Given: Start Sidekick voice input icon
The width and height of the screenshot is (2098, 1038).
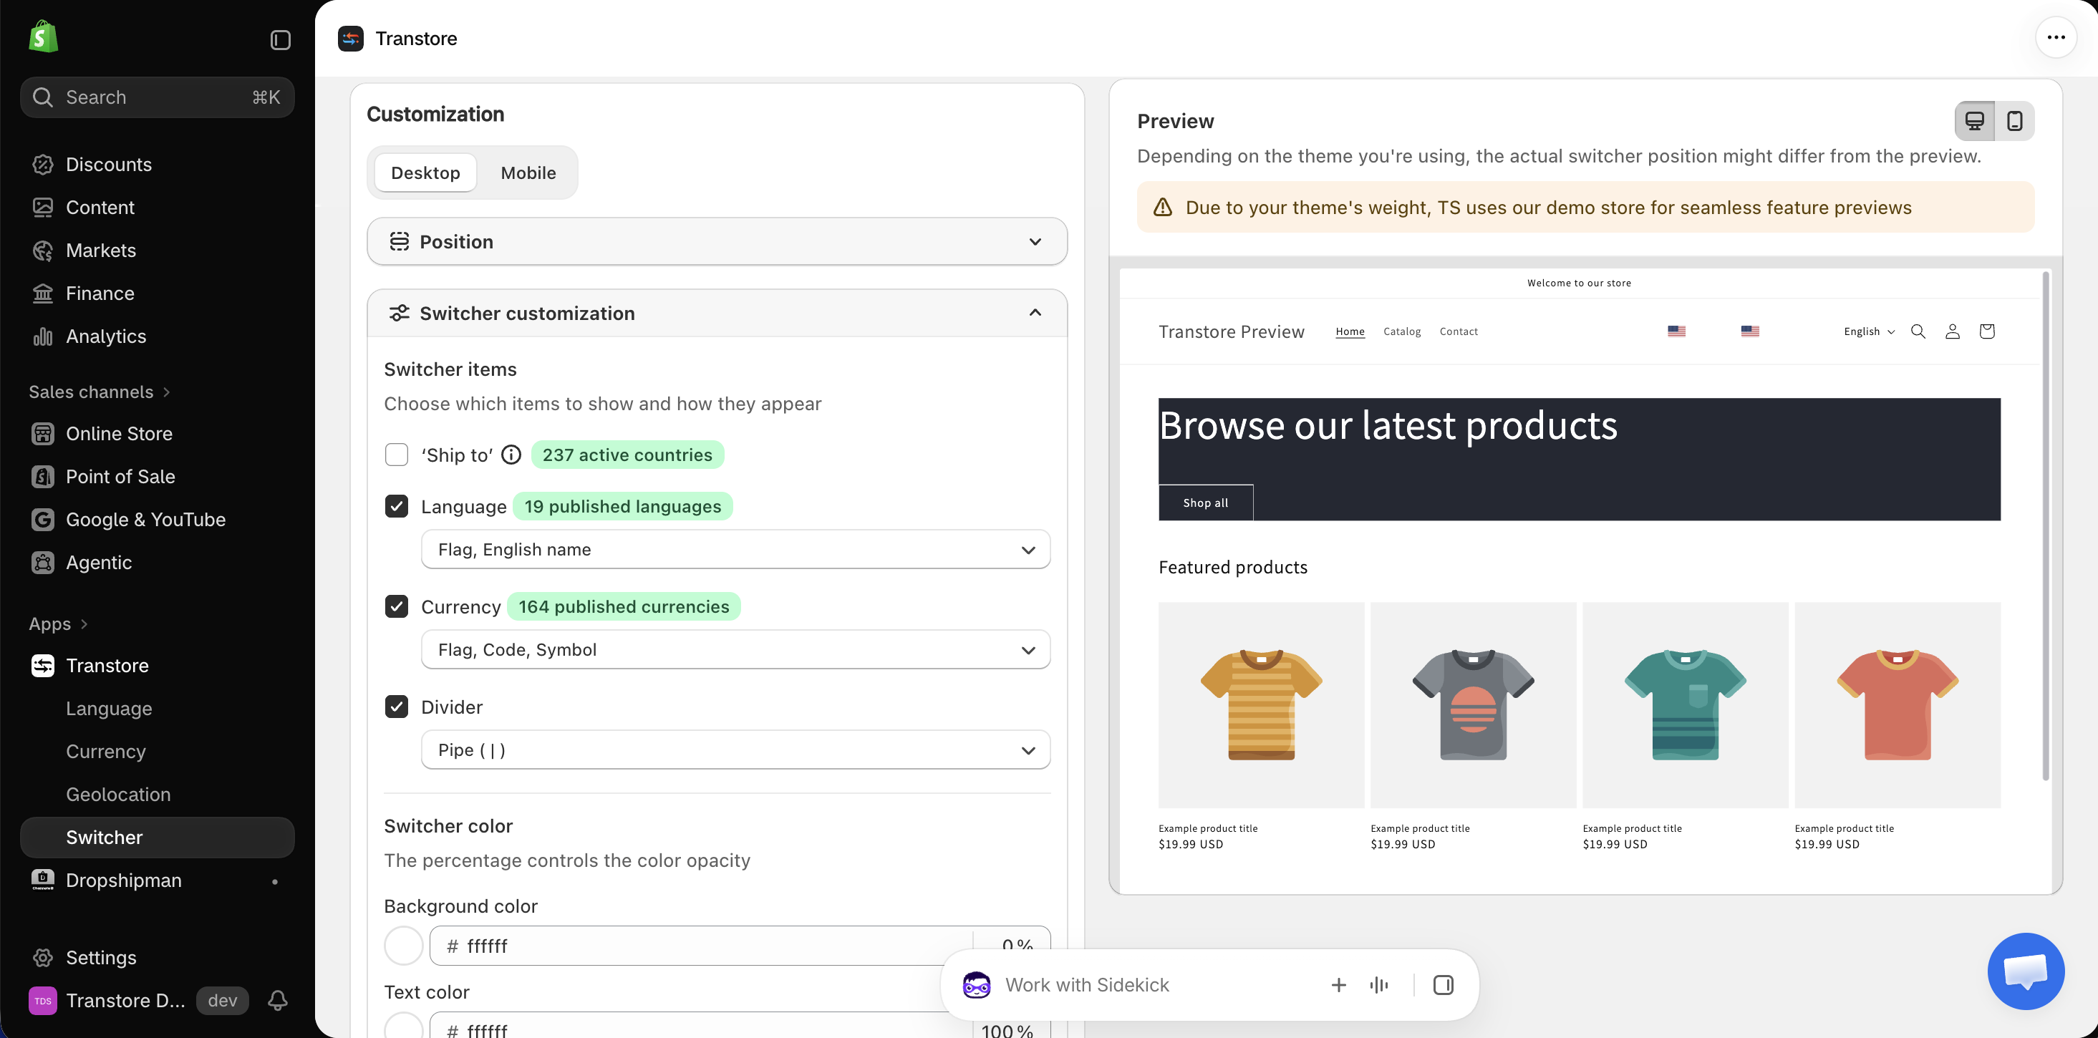Looking at the screenshot, I should (x=1379, y=985).
